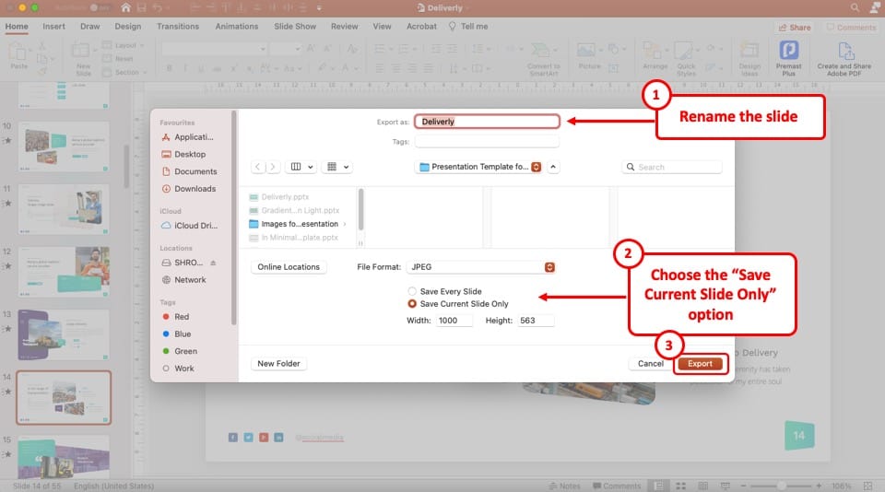
Task: Open Design Ideas in ribbon
Action: coord(749,58)
